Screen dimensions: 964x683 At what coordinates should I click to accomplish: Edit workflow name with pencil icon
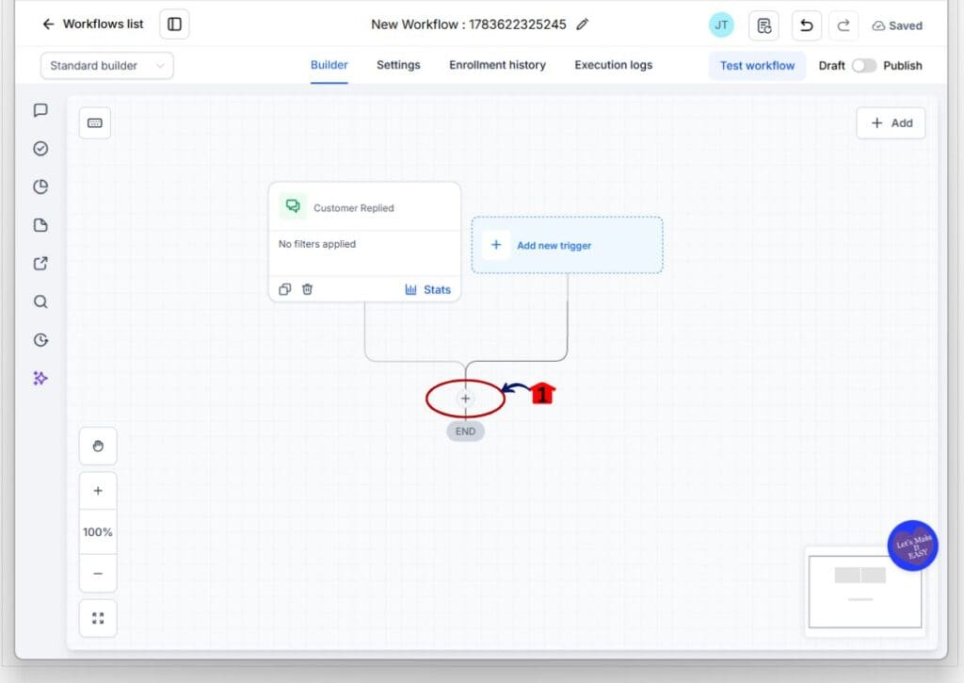pos(582,24)
